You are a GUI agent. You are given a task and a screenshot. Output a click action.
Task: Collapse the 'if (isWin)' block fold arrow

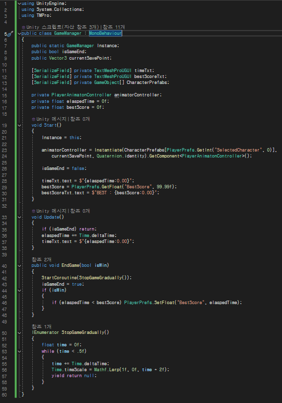(19, 290)
